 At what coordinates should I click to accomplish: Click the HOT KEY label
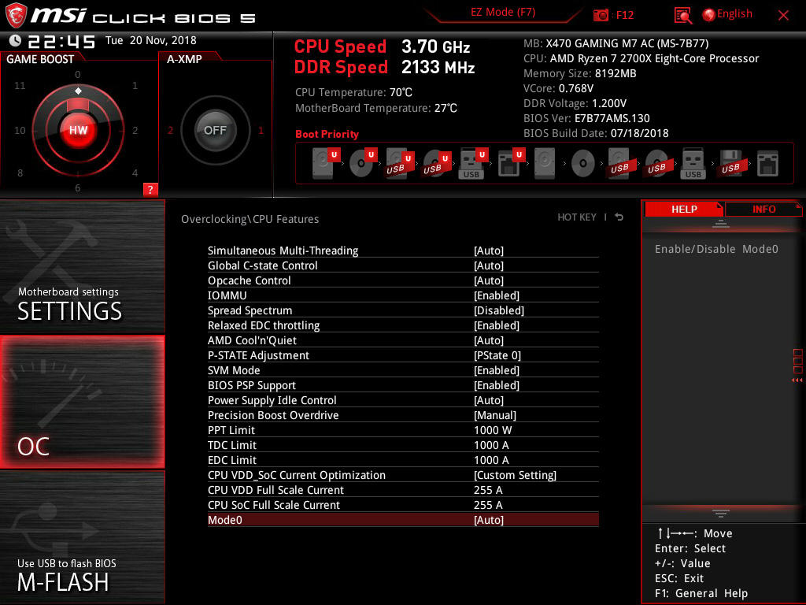[x=577, y=217]
